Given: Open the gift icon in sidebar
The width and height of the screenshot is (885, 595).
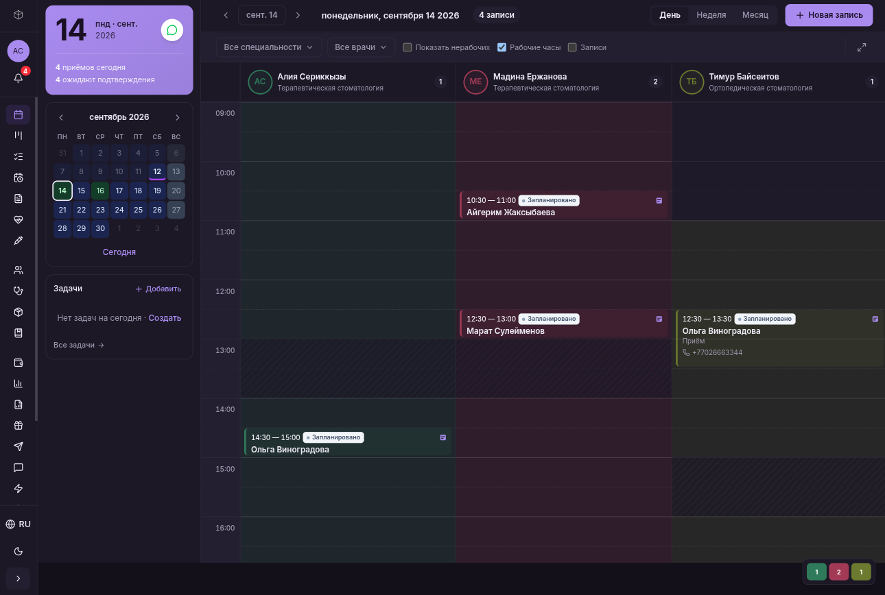Looking at the screenshot, I should tap(19, 426).
